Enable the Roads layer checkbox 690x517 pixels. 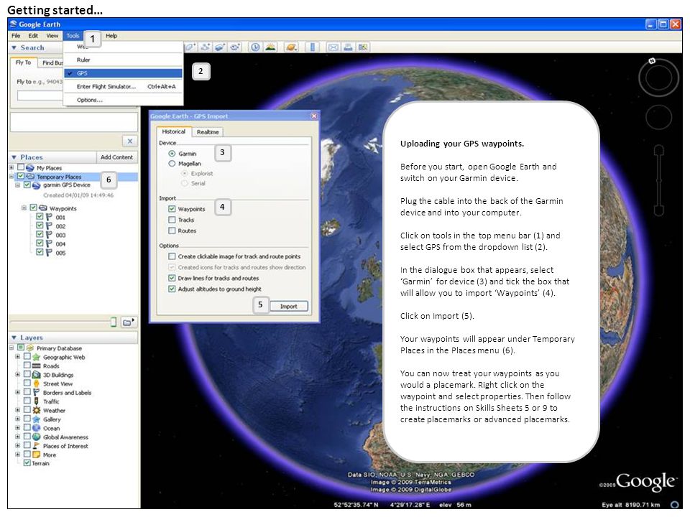pyautogui.click(x=27, y=365)
